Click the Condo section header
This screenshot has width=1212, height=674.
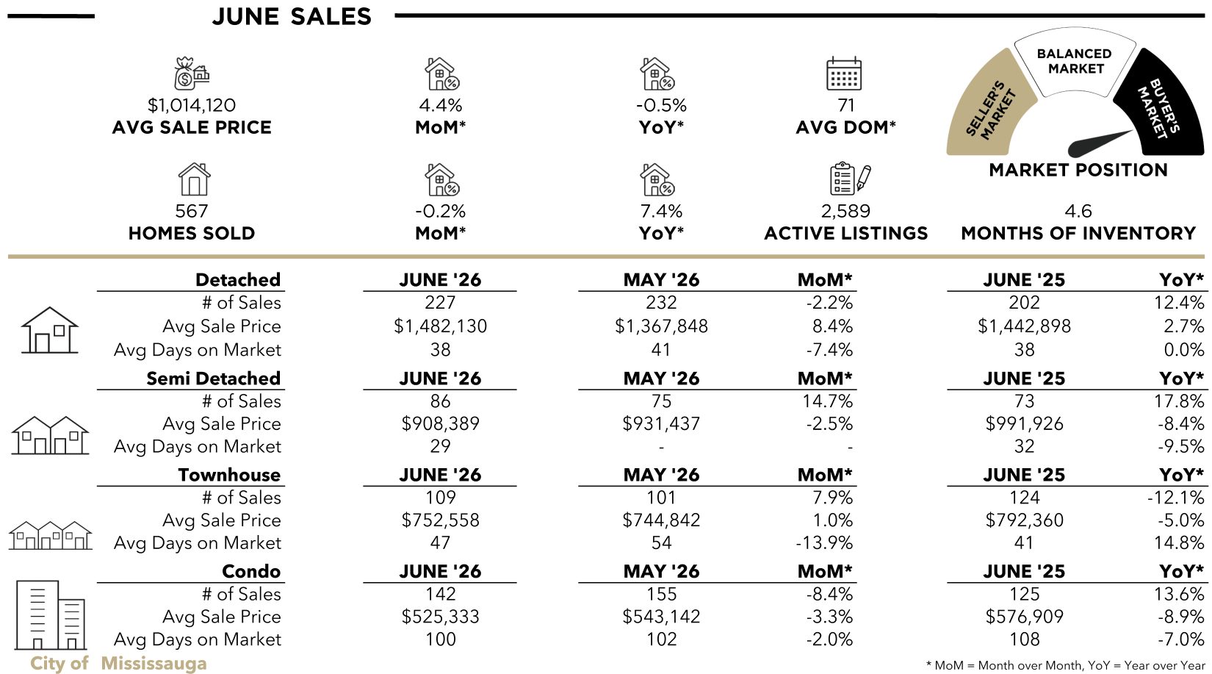pyautogui.click(x=251, y=571)
